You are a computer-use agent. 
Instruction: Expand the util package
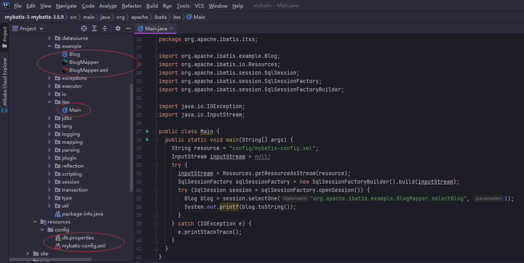click(50, 206)
